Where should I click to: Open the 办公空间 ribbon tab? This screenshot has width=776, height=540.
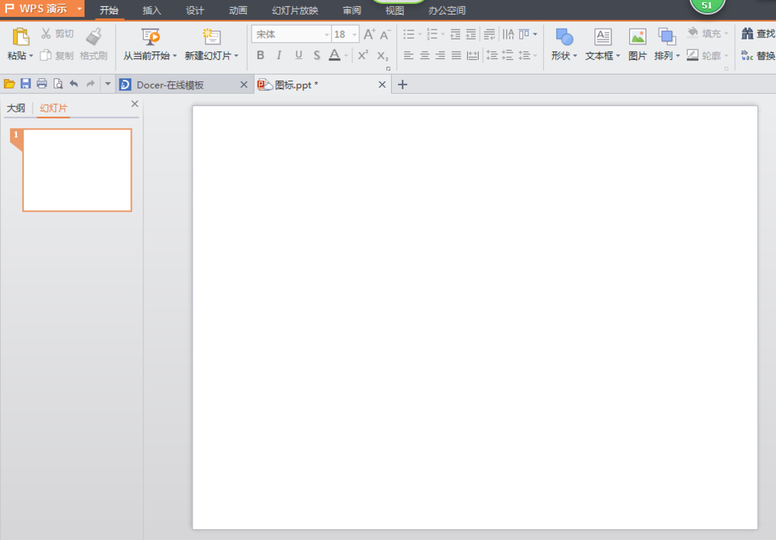click(x=447, y=10)
